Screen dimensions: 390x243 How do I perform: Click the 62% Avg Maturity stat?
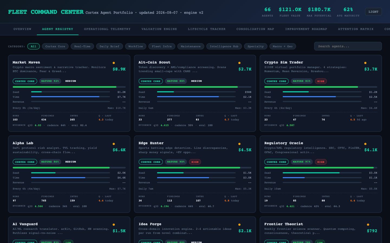pyautogui.click(x=348, y=12)
